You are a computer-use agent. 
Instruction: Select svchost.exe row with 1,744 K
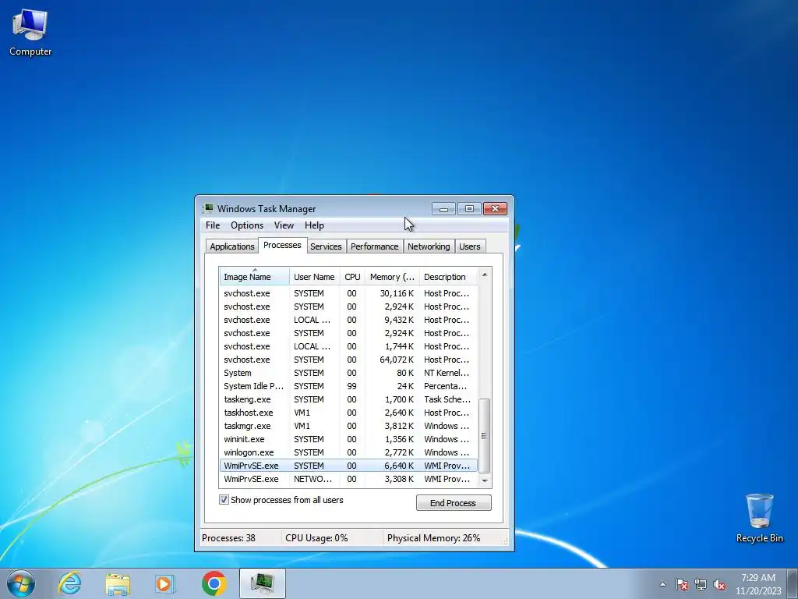(348, 346)
